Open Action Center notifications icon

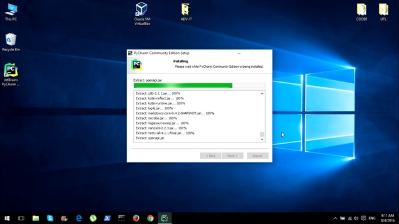coord(363,218)
